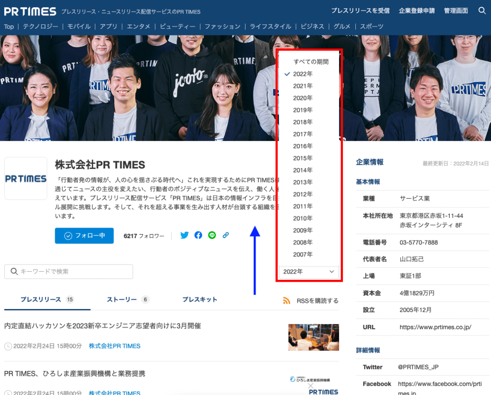The width and height of the screenshot is (491, 395).
Task: Choose 2022年 in the year list
Action: pos(303,74)
